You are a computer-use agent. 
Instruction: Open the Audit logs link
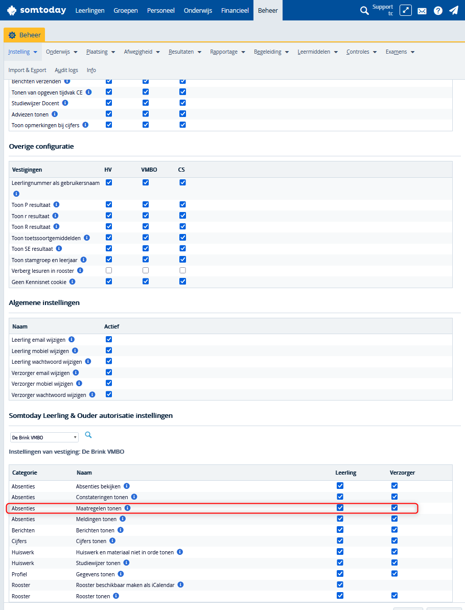tap(66, 70)
